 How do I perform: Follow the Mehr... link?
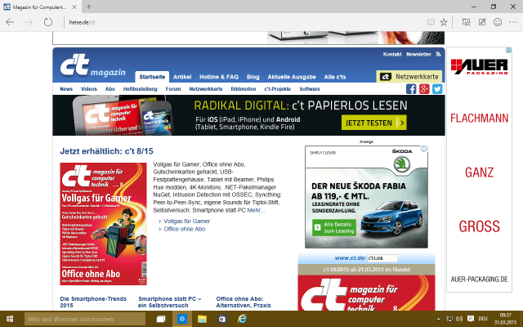tap(256, 210)
